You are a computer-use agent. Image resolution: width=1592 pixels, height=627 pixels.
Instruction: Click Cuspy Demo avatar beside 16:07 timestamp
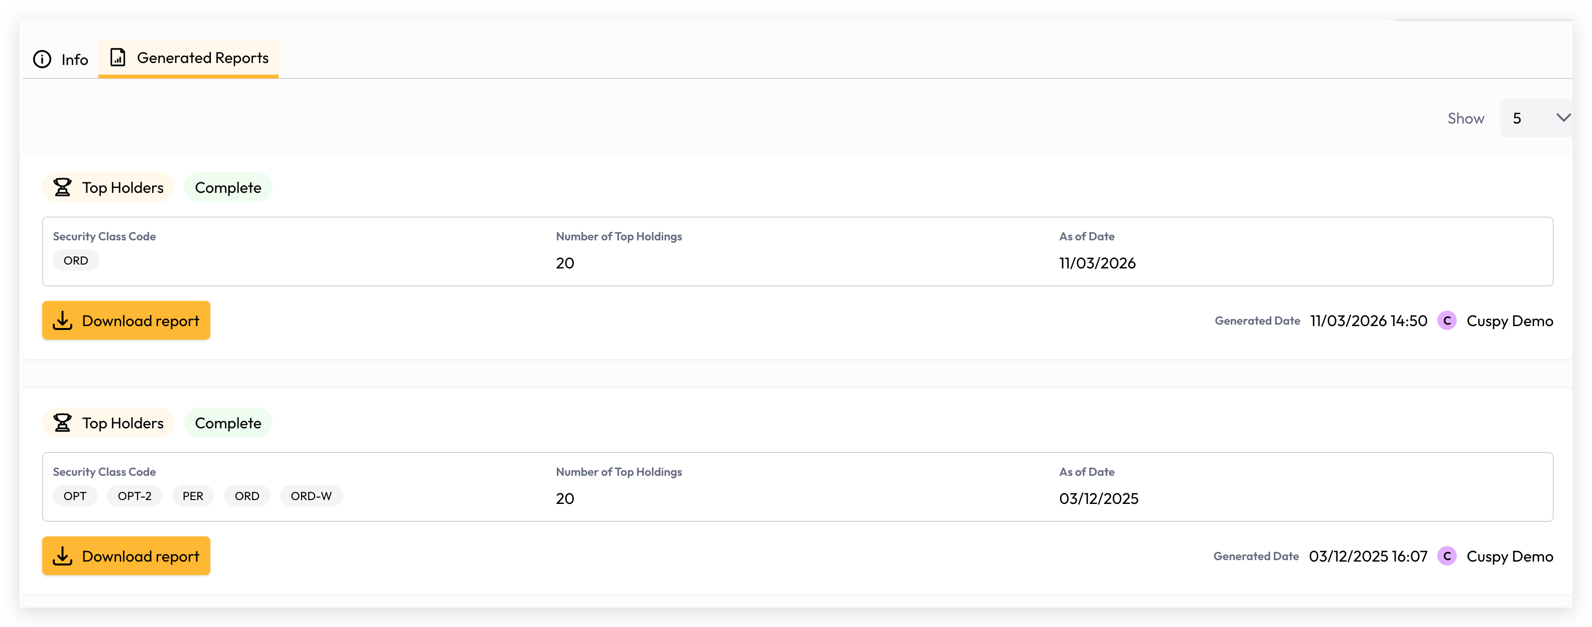pos(1447,556)
